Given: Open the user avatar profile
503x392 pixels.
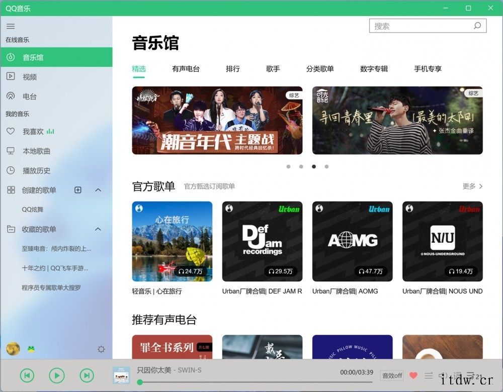Looking at the screenshot, I should (x=13, y=349).
